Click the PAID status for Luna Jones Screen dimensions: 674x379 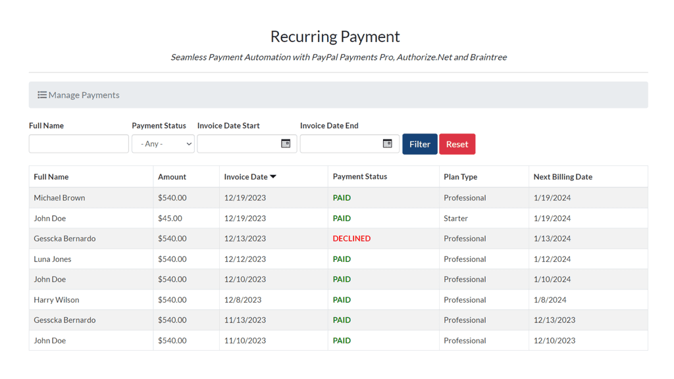click(x=342, y=259)
